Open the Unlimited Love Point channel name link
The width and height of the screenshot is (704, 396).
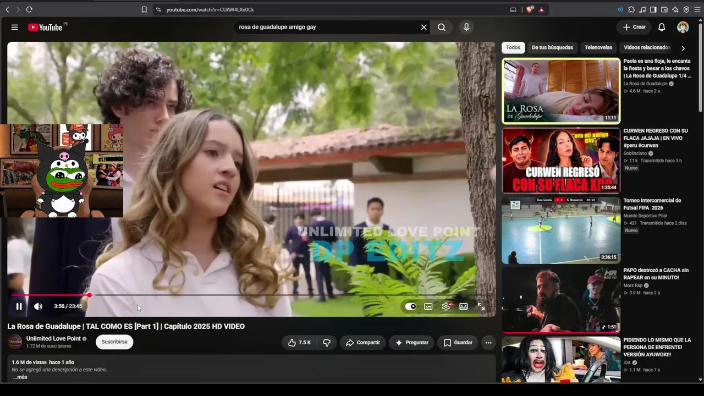click(x=53, y=339)
